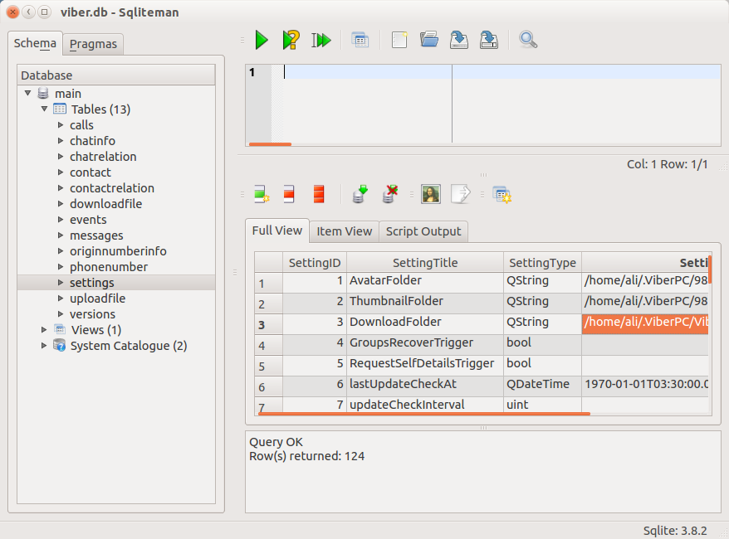729x539 pixels.
Task: Switch to the Pragmas tab
Action: tap(93, 44)
